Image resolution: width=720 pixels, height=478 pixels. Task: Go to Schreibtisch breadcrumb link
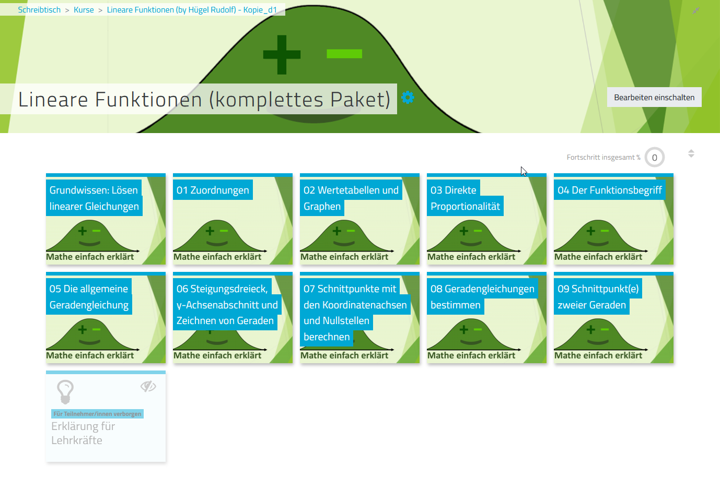click(x=39, y=10)
